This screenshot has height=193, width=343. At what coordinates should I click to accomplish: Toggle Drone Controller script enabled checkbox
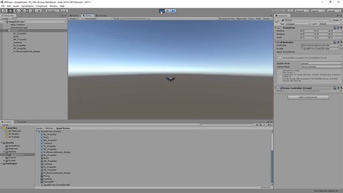click(x=281, y=88)
